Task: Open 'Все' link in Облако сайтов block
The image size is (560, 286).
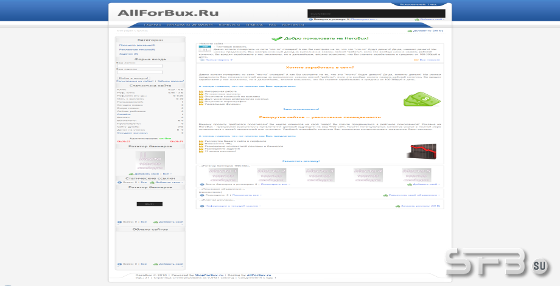Action: 144,264
